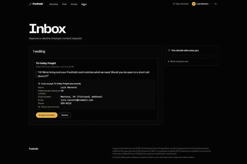247x164 pixels.
Task: Expand the What employers see disclosure
Action: click(x=178, y=61)
